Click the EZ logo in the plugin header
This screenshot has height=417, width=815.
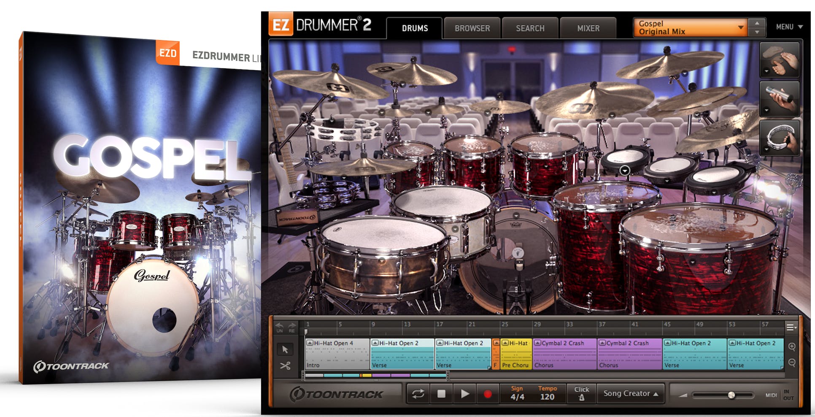coord(281,25)
